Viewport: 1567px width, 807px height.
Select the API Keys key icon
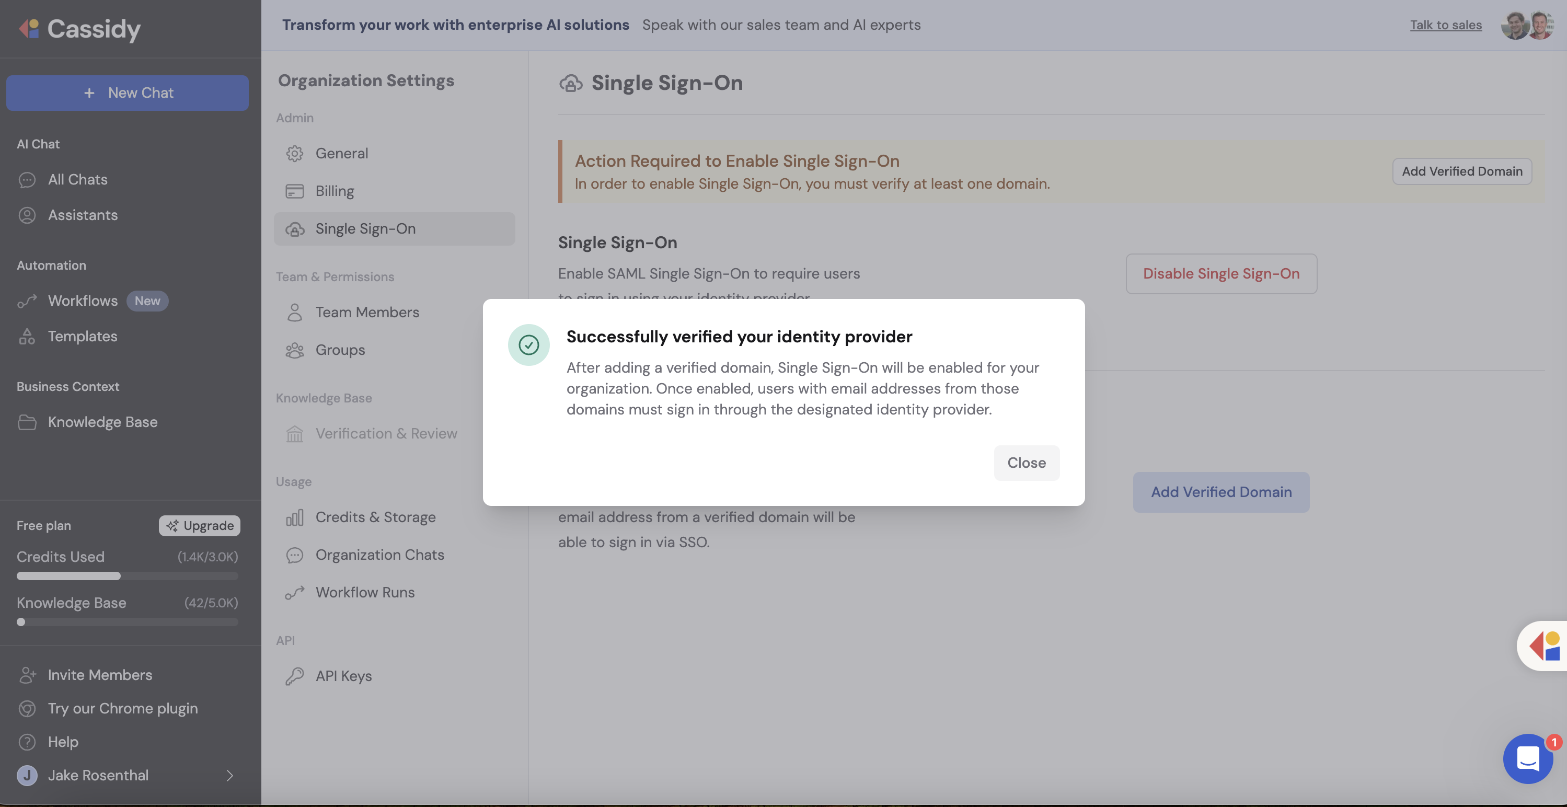pyautogui.click(x=295, y=676)
